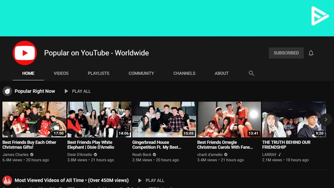334x188 pixels.
Task: Open Noah Beck channel link
Action: [x=142, y=155]
